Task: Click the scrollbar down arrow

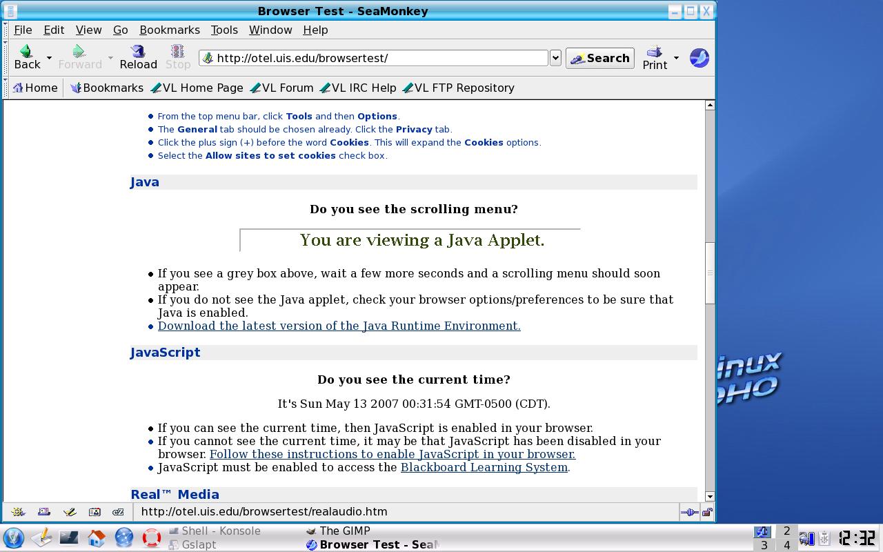Action: [x=710, y=496]
